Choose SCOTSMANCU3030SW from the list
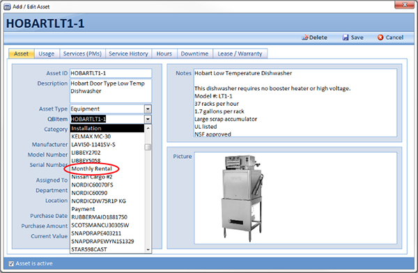 point(107,225)
